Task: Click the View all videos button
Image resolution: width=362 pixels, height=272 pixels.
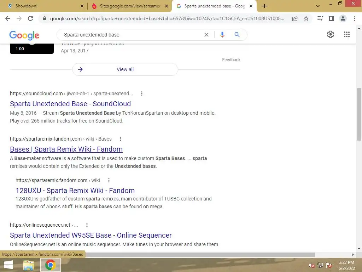Action: 125,69
